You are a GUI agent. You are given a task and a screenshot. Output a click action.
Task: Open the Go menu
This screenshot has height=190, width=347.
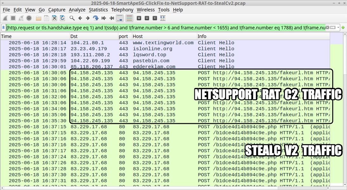tap(42, 10)
